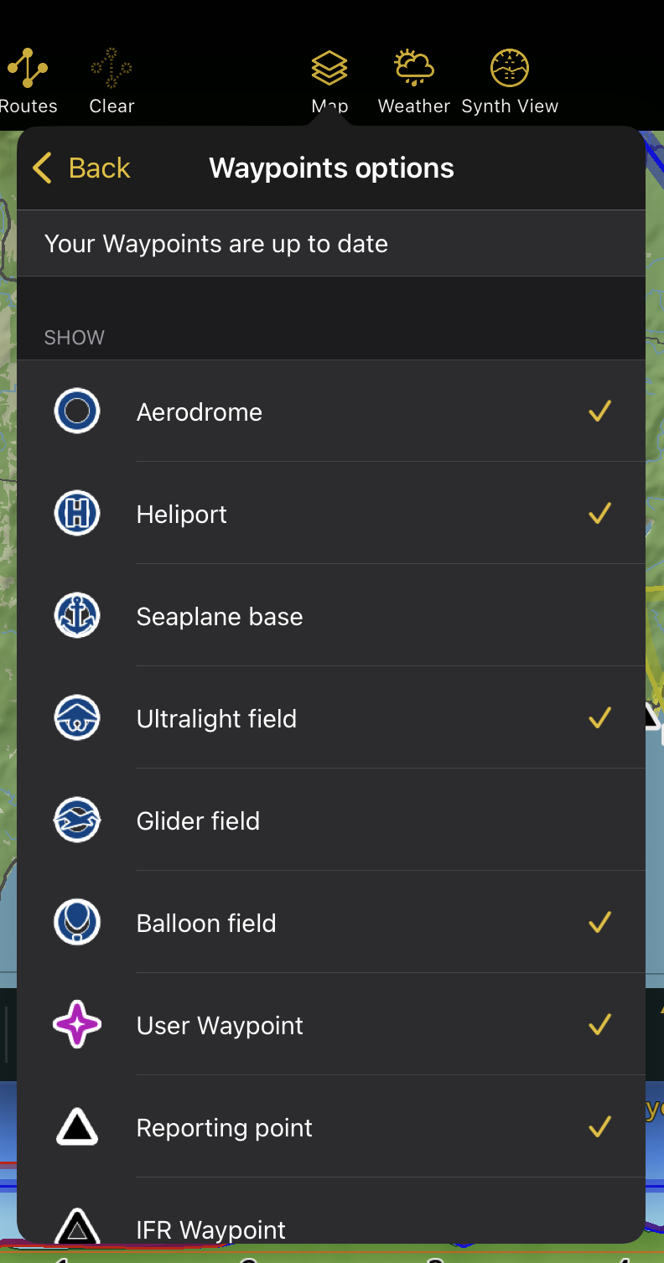
Task: Tap the Balloon field icon
Action: 77,922
